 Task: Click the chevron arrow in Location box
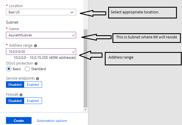pos(72,12)
